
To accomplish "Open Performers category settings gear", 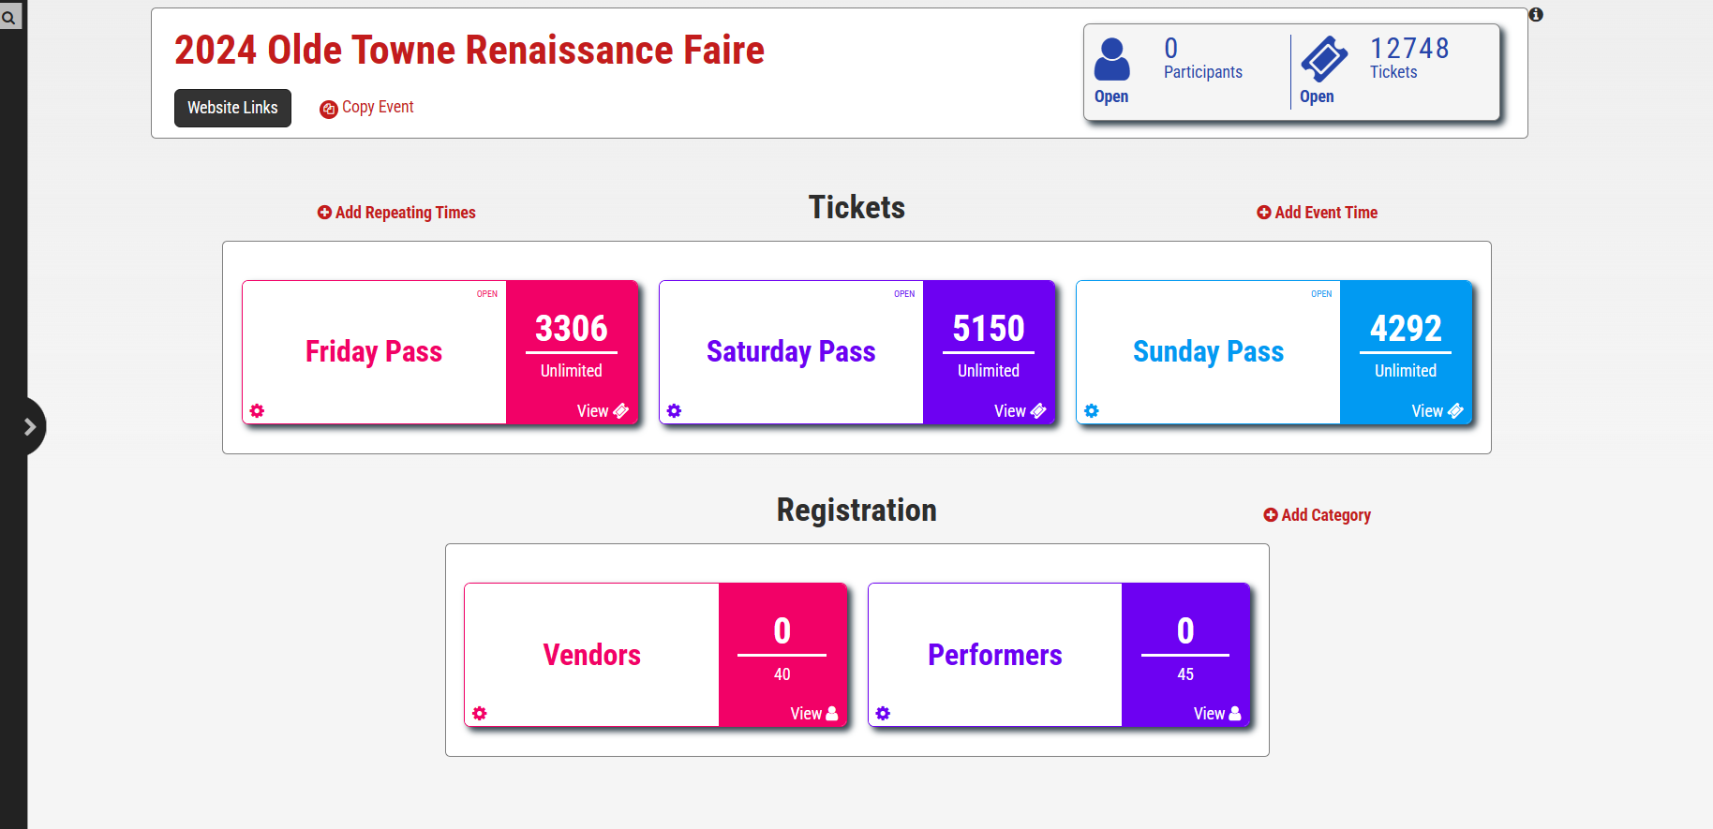I will point(882,713).
